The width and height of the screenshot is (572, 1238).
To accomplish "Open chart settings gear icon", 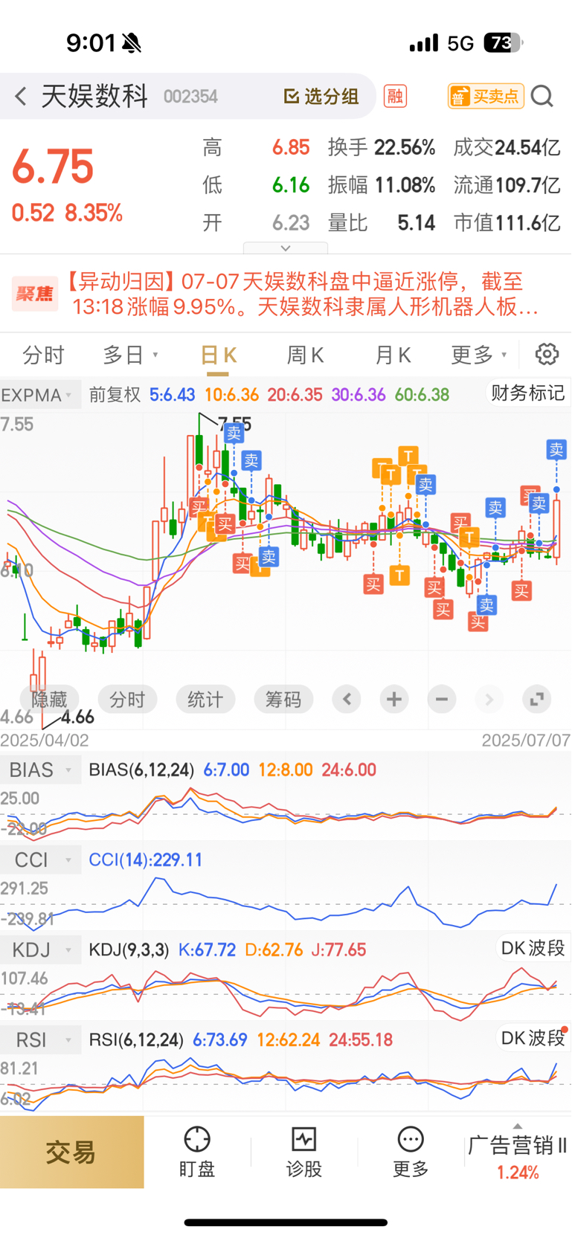I will (x=547, y=355).
